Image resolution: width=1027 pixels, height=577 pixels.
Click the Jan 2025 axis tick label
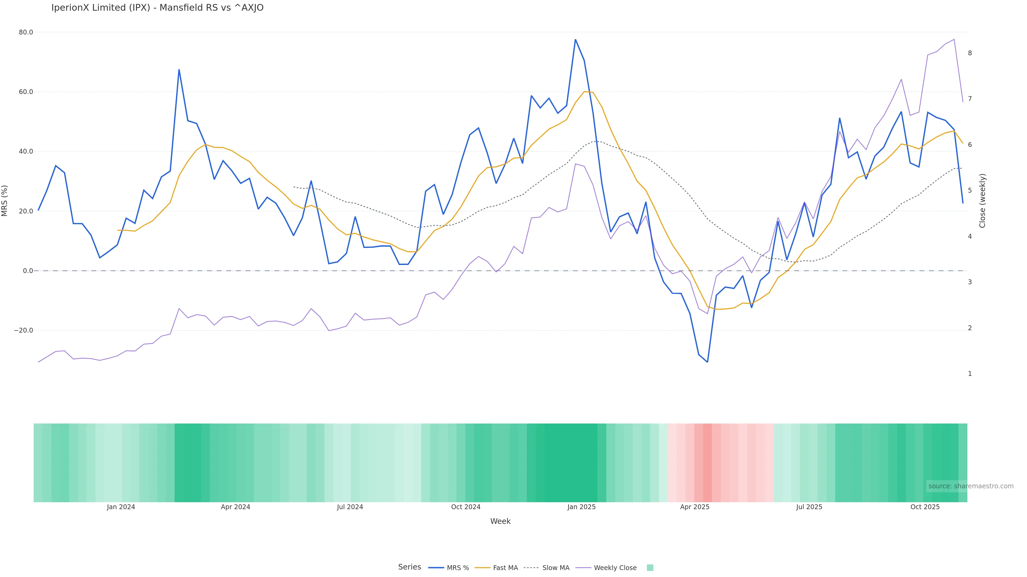[581, 507]
